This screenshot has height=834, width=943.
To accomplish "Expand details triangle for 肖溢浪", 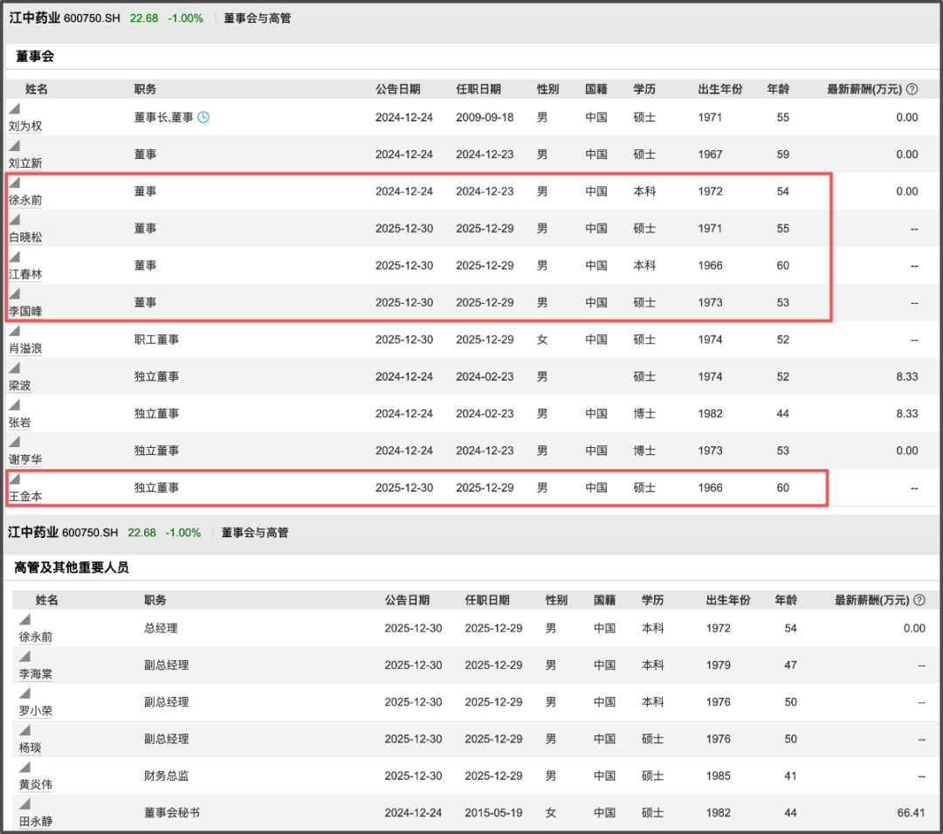I will tap(14, 331).
